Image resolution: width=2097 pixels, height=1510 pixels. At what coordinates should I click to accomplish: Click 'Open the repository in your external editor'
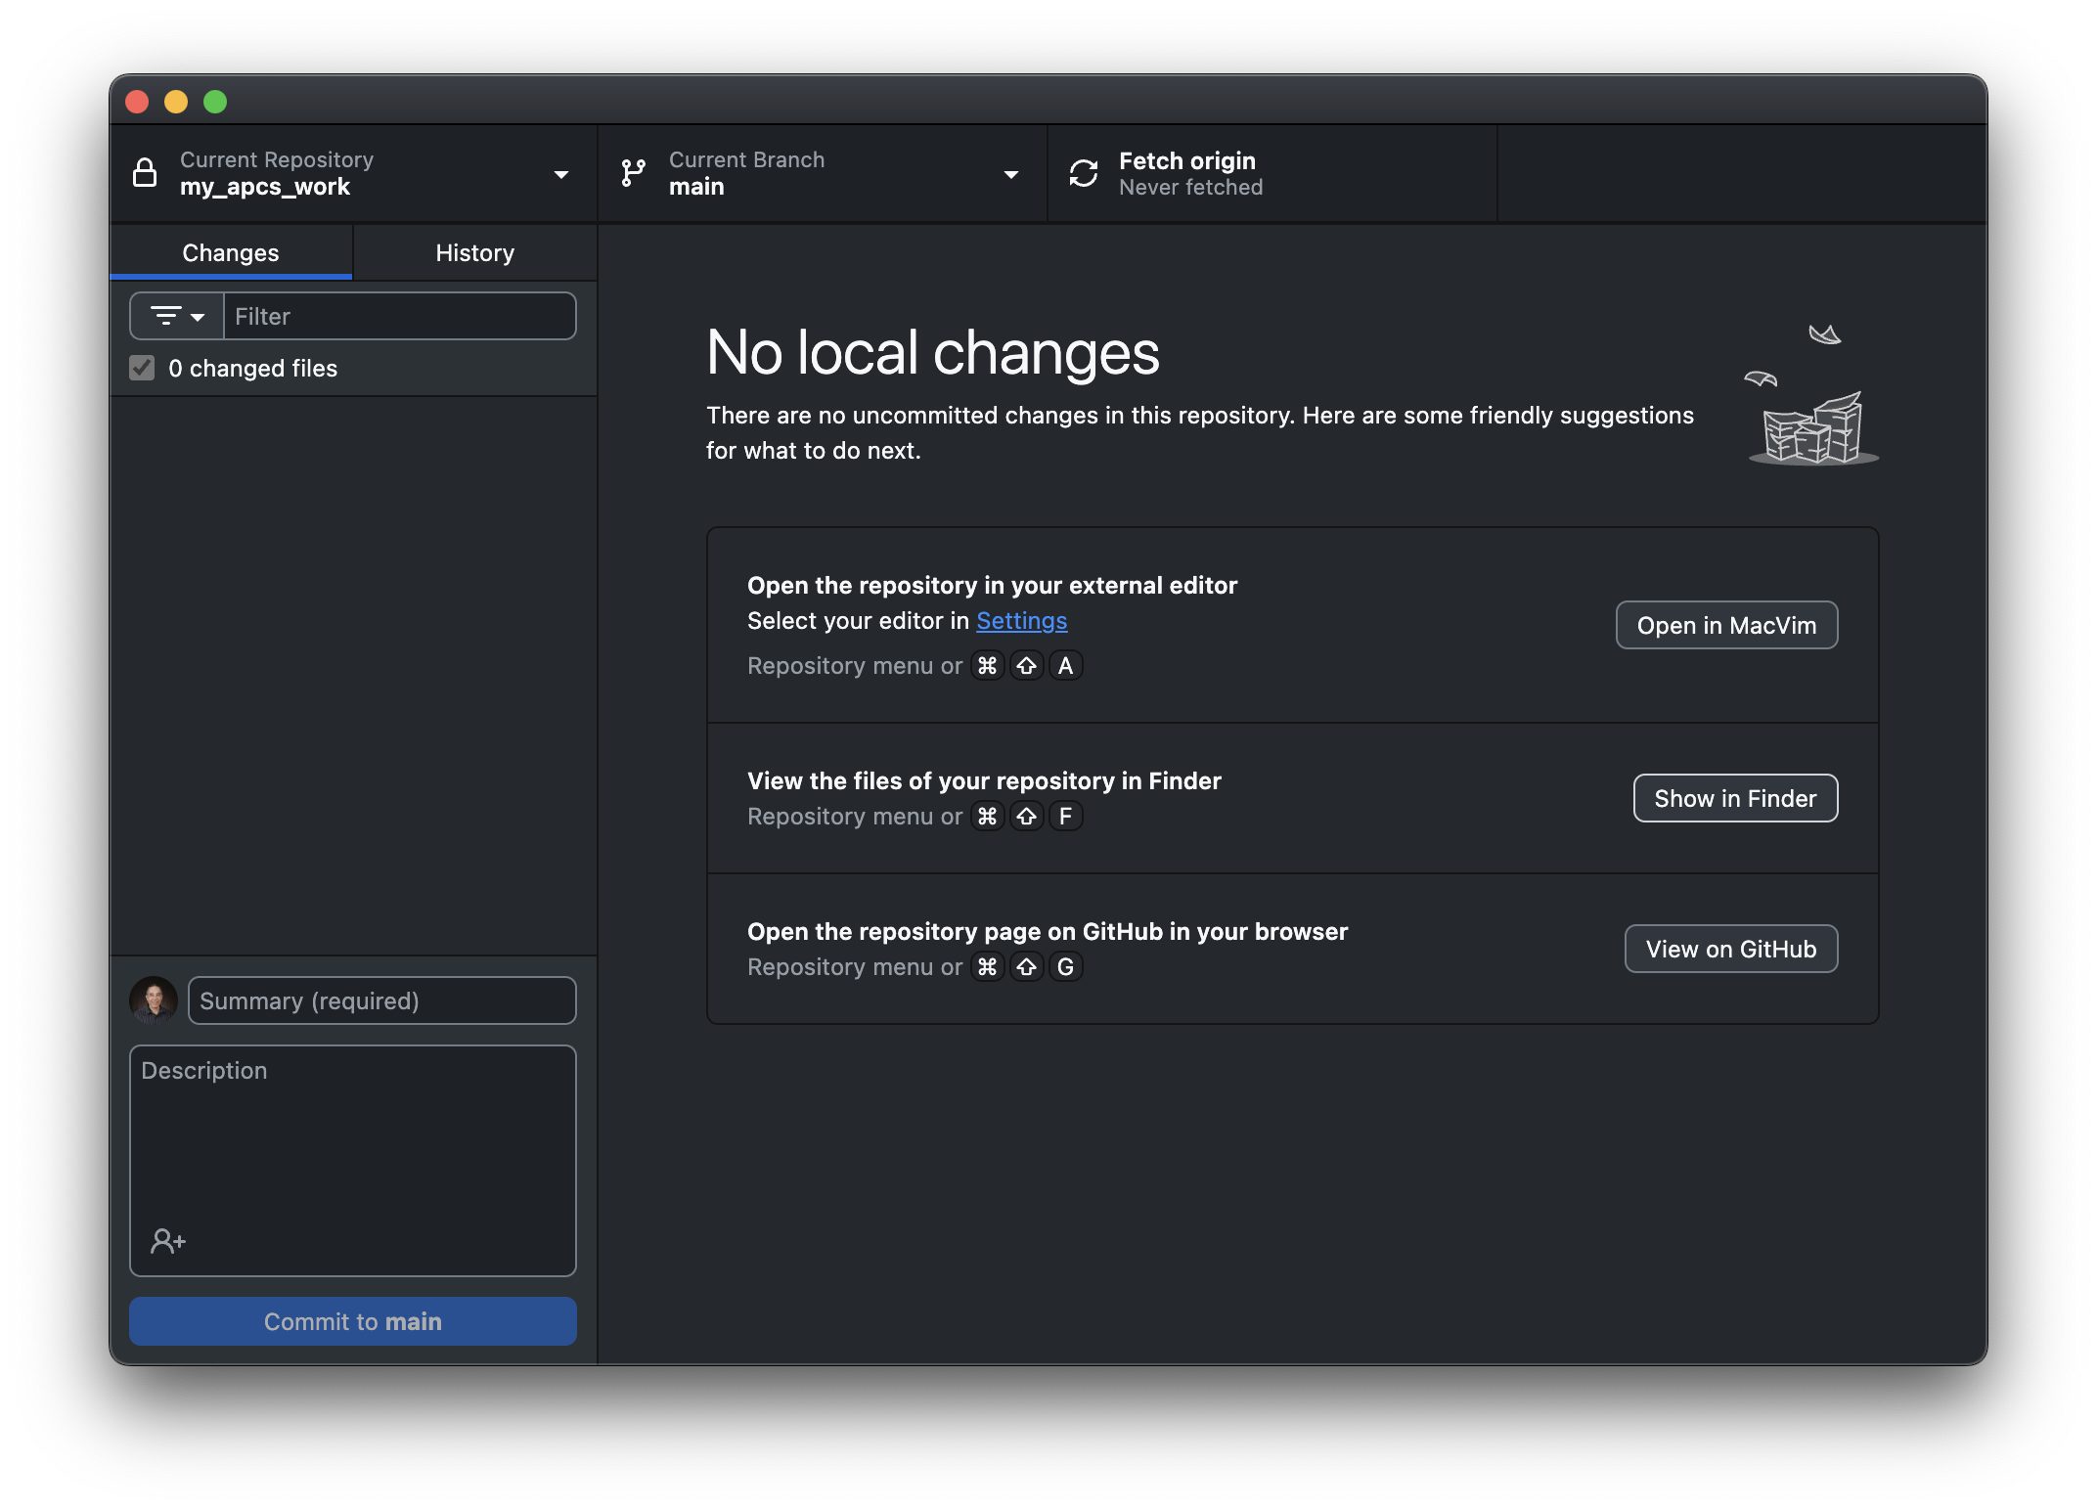coord(992,585)
